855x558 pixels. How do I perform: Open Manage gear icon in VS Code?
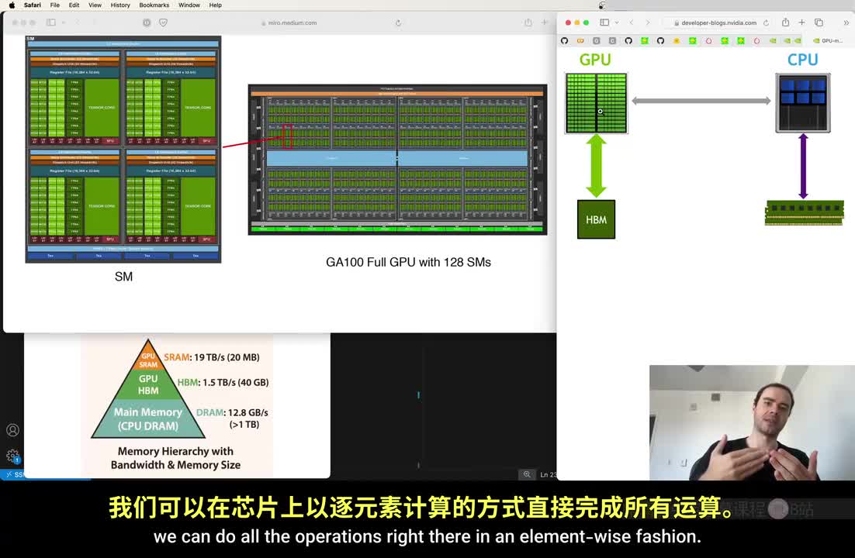12,456
